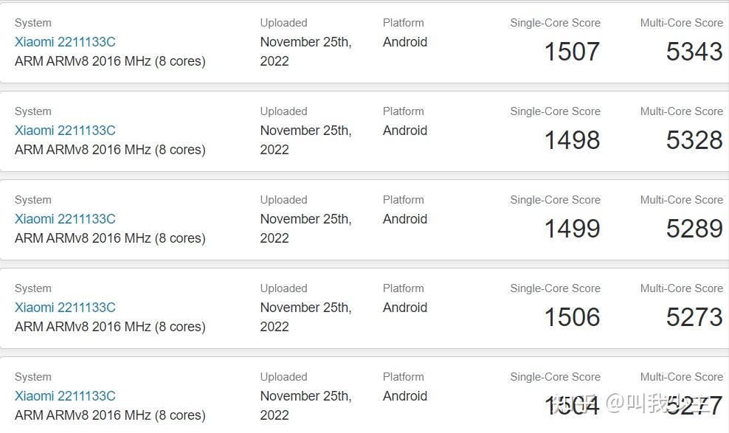
Task: Open the Xiaomi 2211133C link scoring 1506
Action: pyautogui.click(x=65, y=308)
